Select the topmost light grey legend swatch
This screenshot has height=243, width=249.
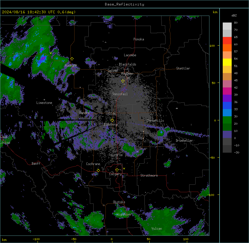point(227,26)
